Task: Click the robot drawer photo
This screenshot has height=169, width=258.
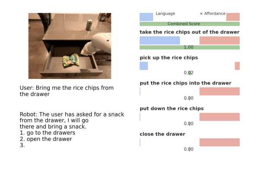Action: coord(70,46)
